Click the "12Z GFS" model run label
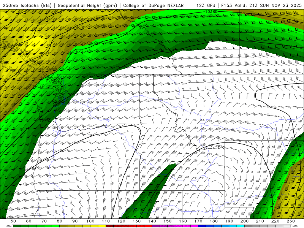Viewport: 304px width, 228px height. pos(206,5)
